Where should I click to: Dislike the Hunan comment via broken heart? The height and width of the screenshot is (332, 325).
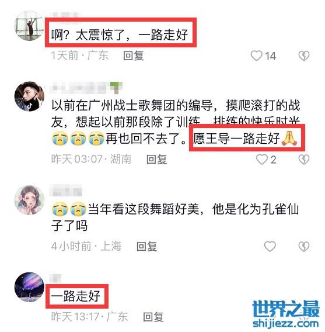(x=304, y=160)
